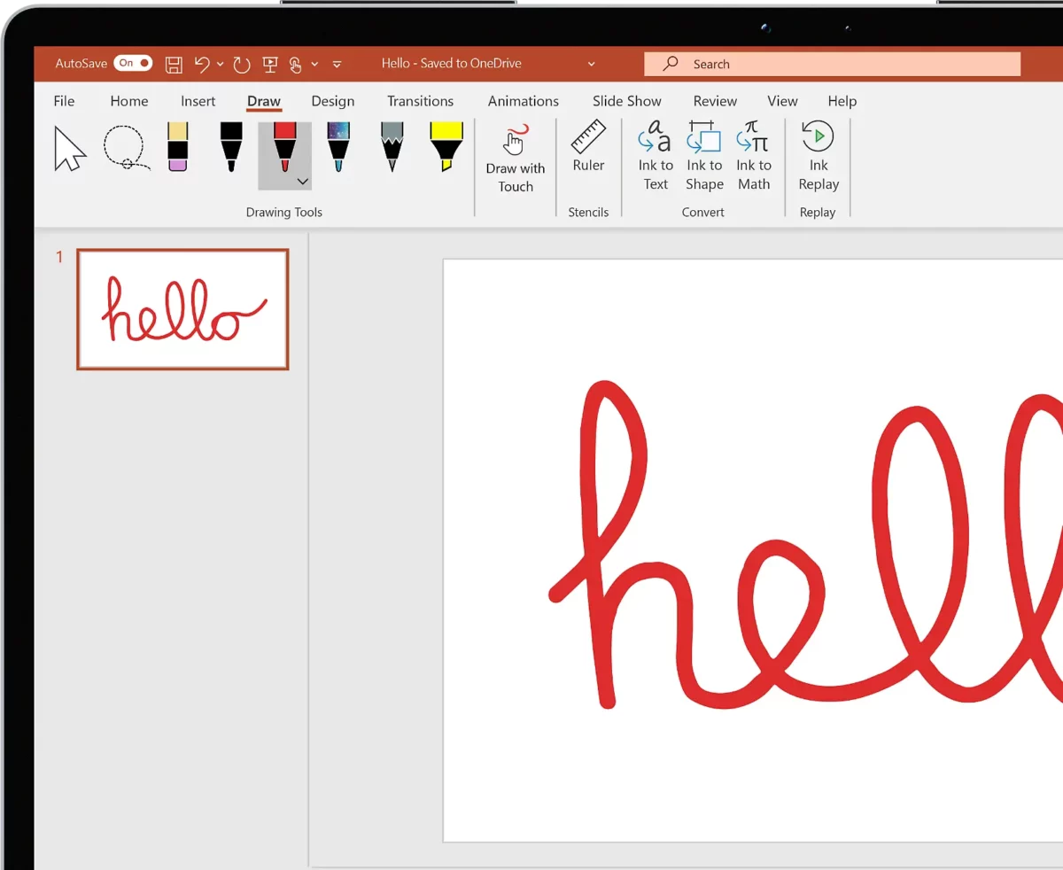This screenshot has height=870, width=1063.
Task: Select the Lasso Select tool
Action: click(125, 148)
